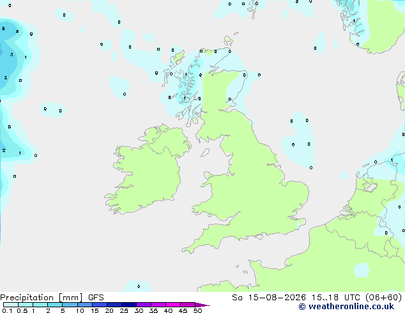This screenshot has width=405, height=313.
Task: Click the 35–40 mm legend color swatch
Action: click(158, 305)
